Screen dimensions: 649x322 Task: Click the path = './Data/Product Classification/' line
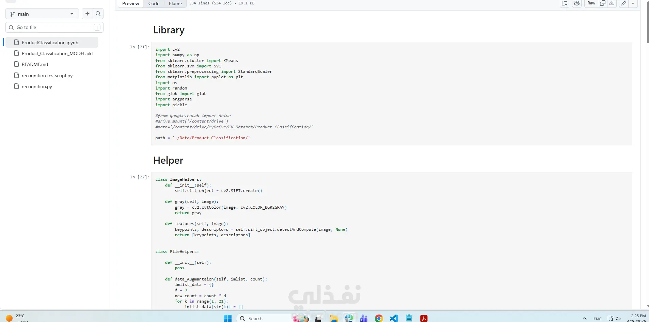(x=203, y=138)
